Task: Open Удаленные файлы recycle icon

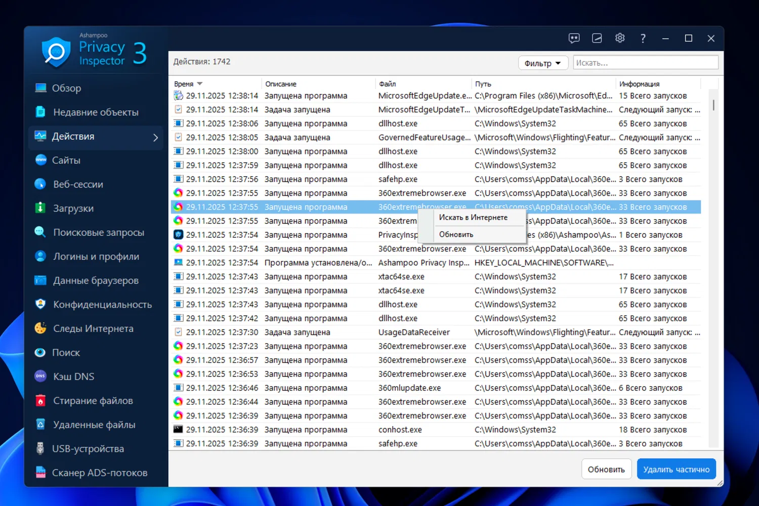Action: pos(40,425)
